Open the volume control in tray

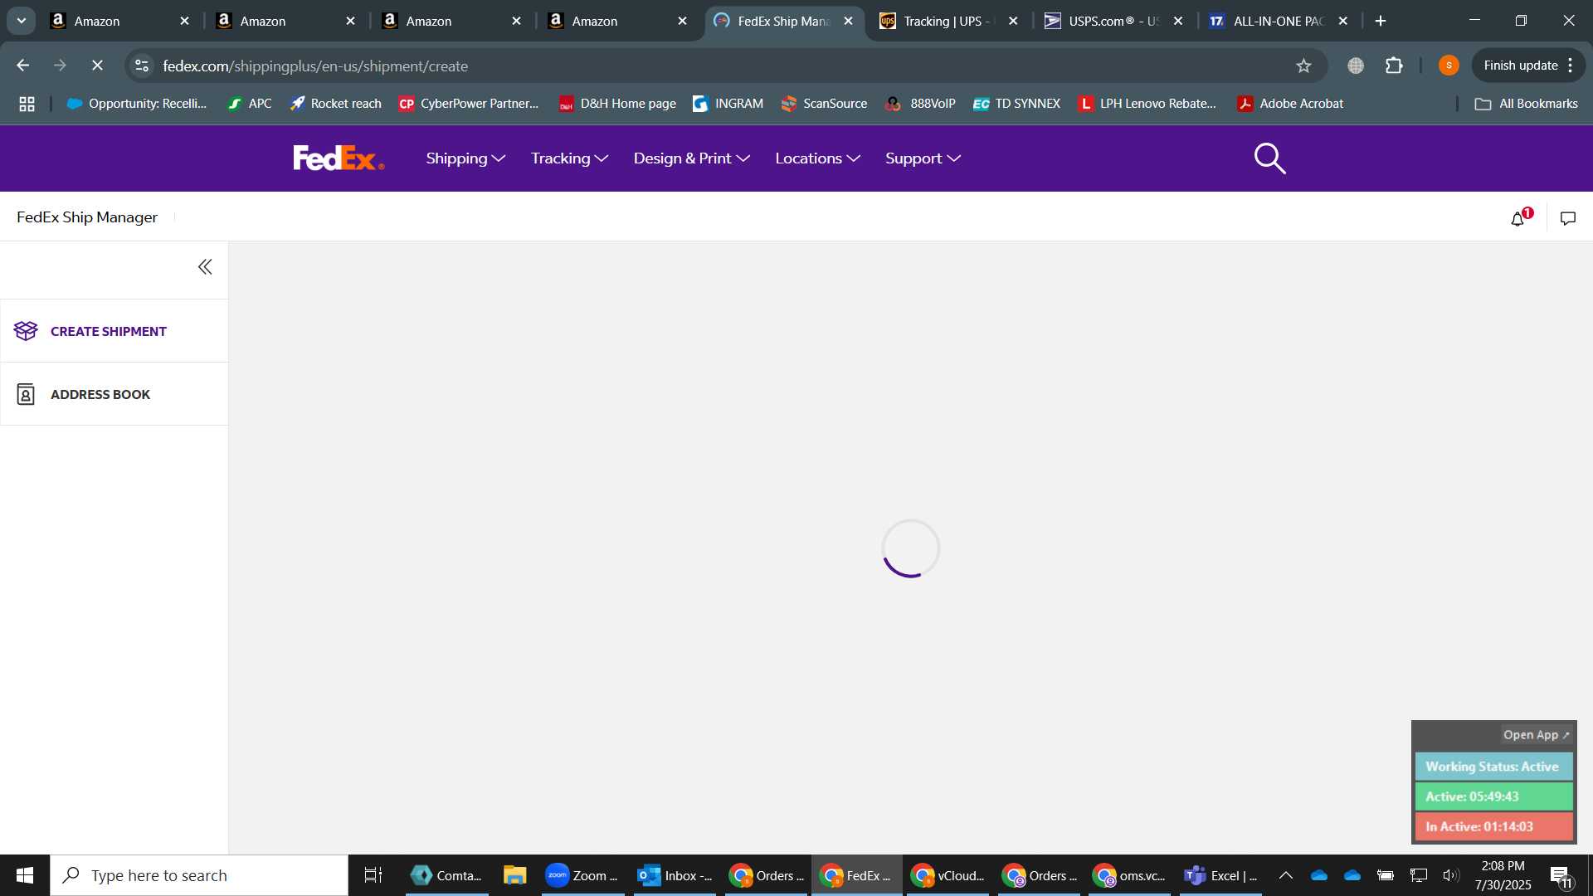coord(1450,875)
